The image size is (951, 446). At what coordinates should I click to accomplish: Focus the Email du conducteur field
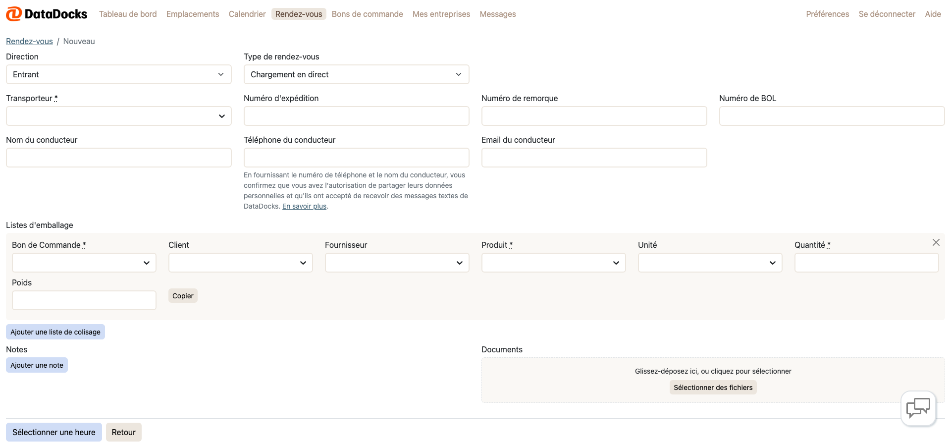(x=594, y=158)
